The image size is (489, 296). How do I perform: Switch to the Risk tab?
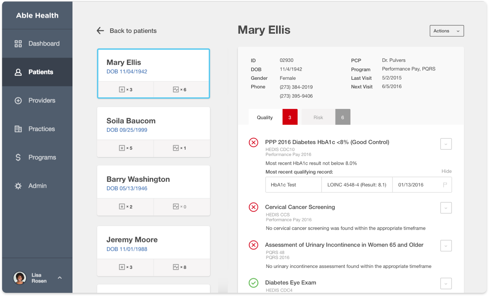pos(318,117)
